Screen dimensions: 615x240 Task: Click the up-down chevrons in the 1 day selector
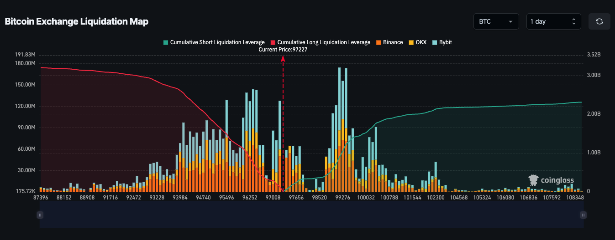click(x=574, y=21)
